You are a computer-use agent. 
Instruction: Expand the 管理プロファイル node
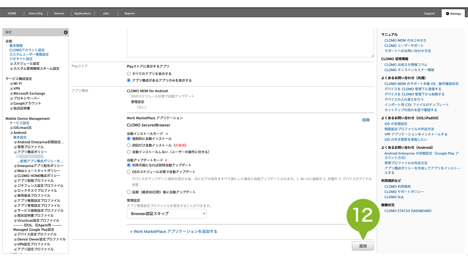[x=15, y=147]
